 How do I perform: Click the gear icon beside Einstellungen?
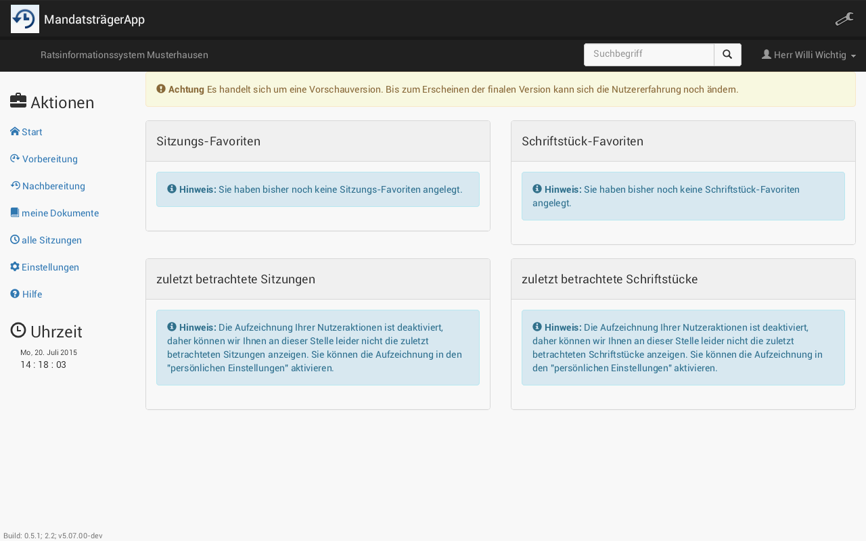(x=15, y=267)
